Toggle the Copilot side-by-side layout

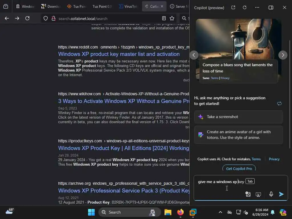coord(271,7)
